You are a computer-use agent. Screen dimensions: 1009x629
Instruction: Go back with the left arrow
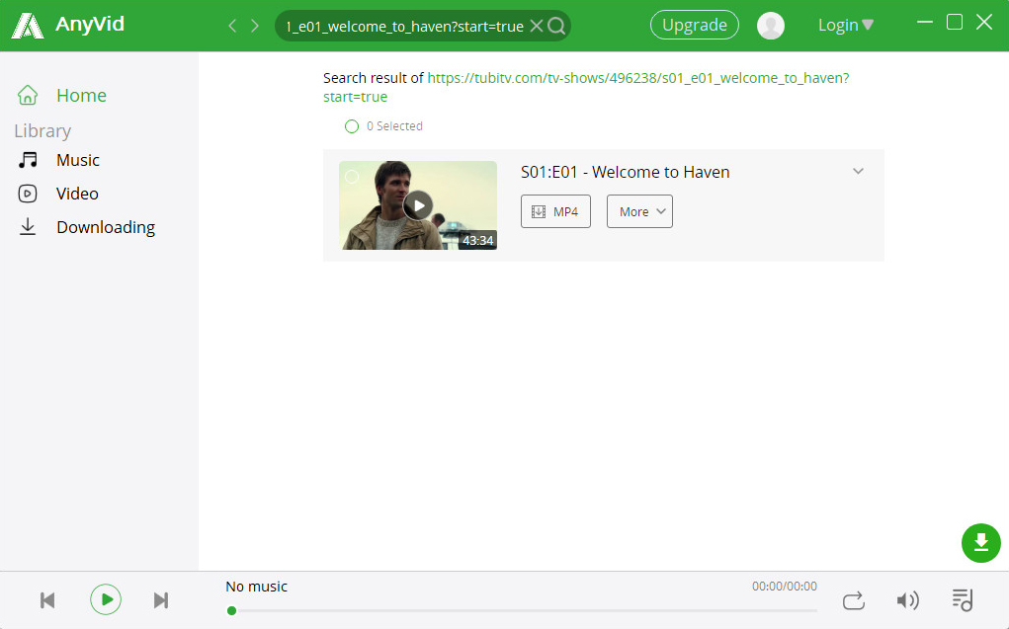click(x=232, y=26)
